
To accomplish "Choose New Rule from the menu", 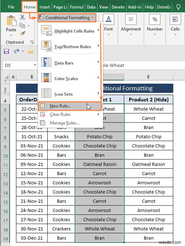I will (x=70, y=106).
